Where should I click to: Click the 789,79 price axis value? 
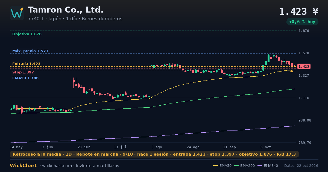pyautogui.click(x=305, y=143)
